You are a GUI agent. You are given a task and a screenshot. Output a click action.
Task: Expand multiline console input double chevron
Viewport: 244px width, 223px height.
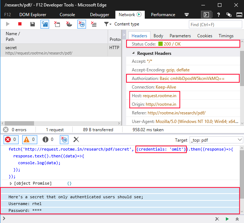[237, 219]
